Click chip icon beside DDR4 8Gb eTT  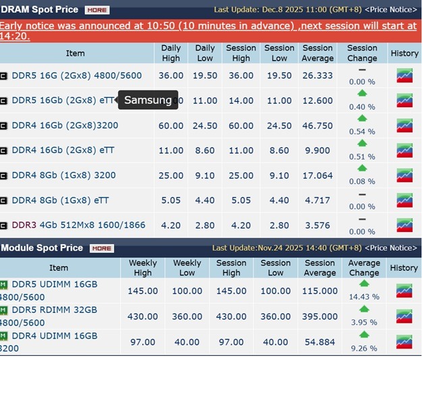point(3,201)
